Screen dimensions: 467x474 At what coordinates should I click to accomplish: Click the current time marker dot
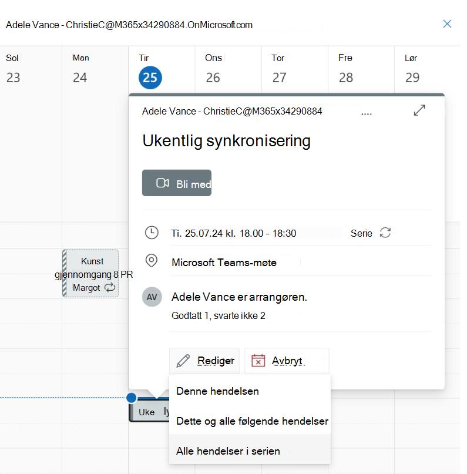click(x=132, y=398)
